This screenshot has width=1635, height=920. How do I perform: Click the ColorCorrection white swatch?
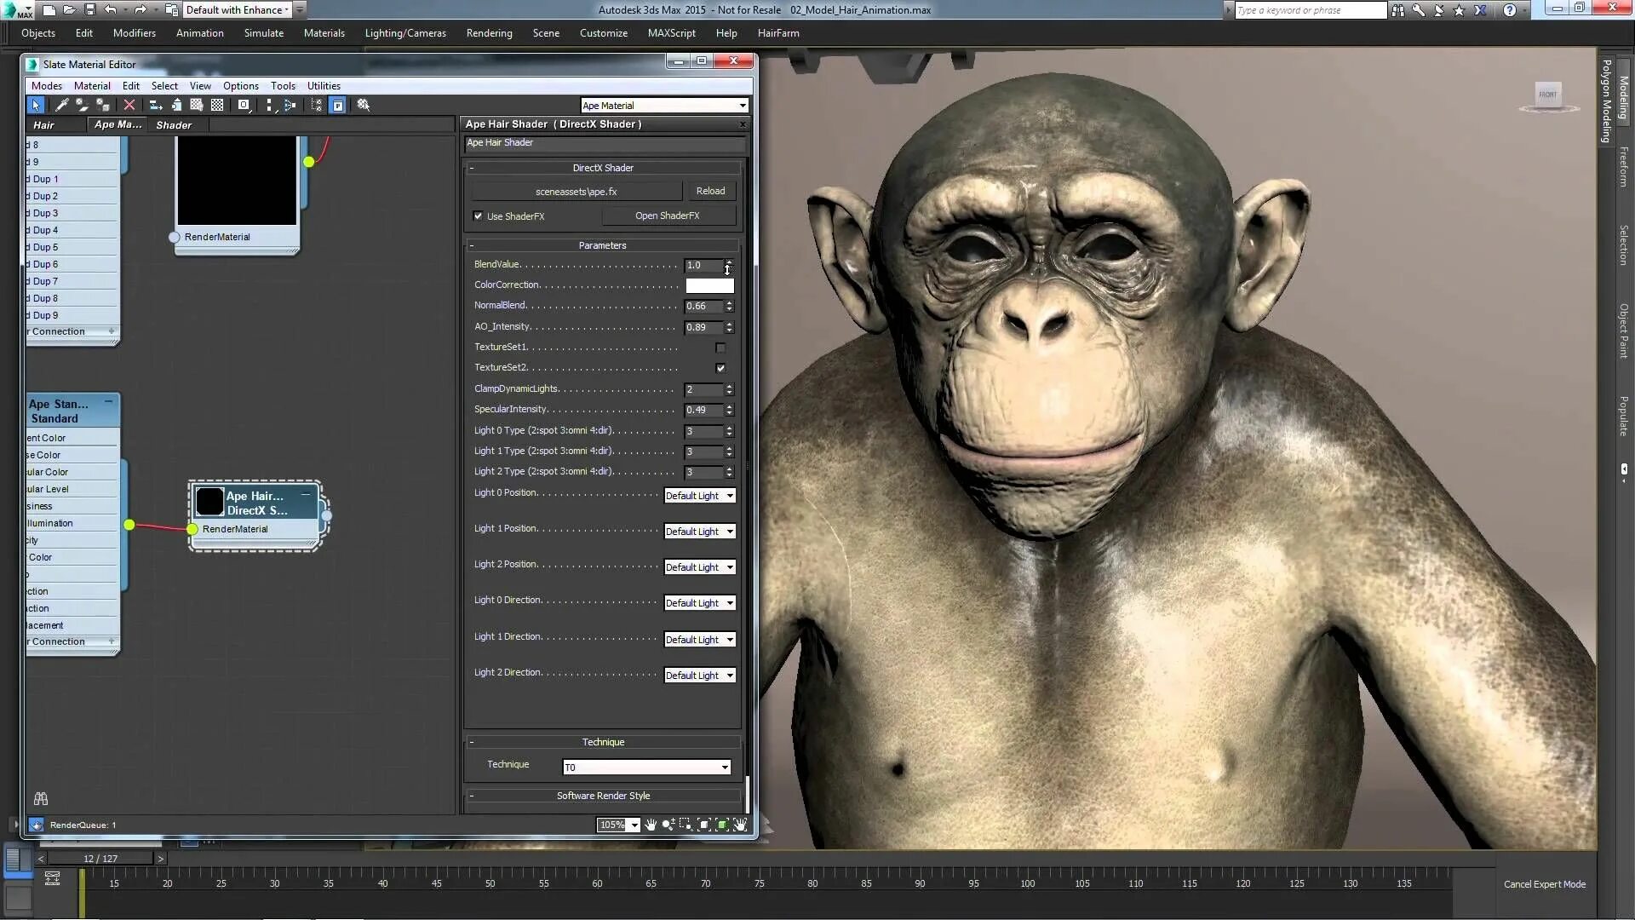[709, 285]
